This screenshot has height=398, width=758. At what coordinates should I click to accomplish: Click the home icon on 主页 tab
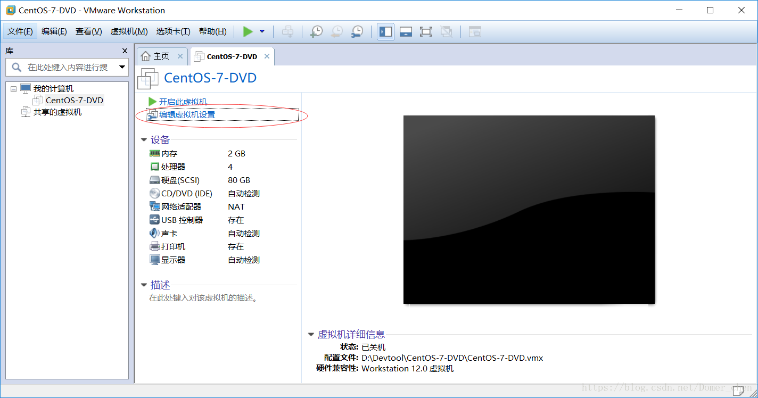tap(146, 56)
